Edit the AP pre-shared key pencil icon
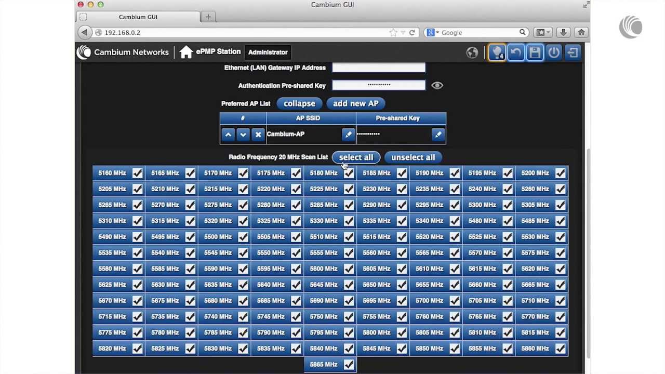This screenshot has height=374, width=665. point(438,135)
